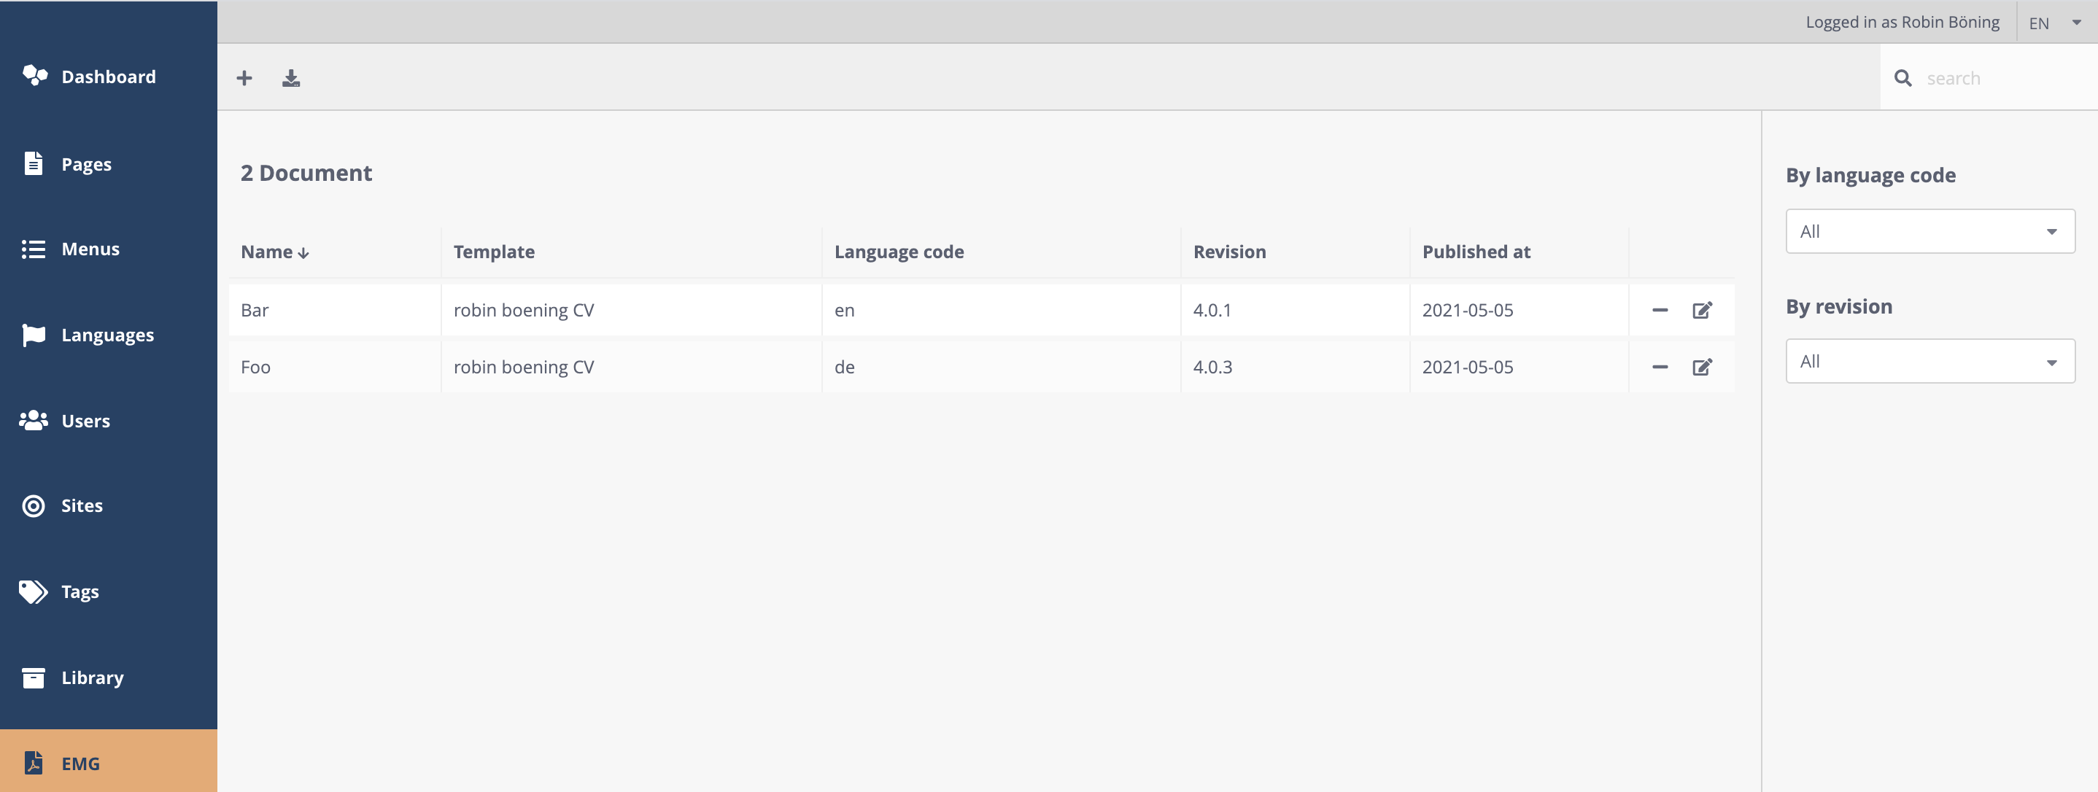Sort table by the Name column
Viewport: 2098px width, 792px height.
pos(274,252)
